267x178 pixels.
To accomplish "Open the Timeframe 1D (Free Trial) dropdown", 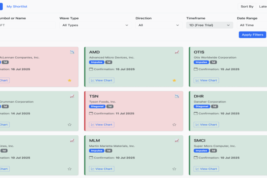I will (210, 25).
